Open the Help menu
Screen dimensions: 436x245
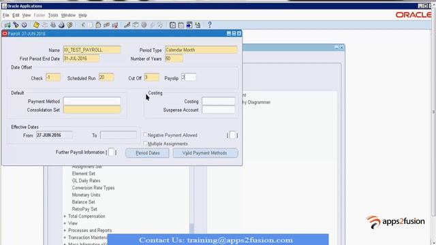pos(83,15)
